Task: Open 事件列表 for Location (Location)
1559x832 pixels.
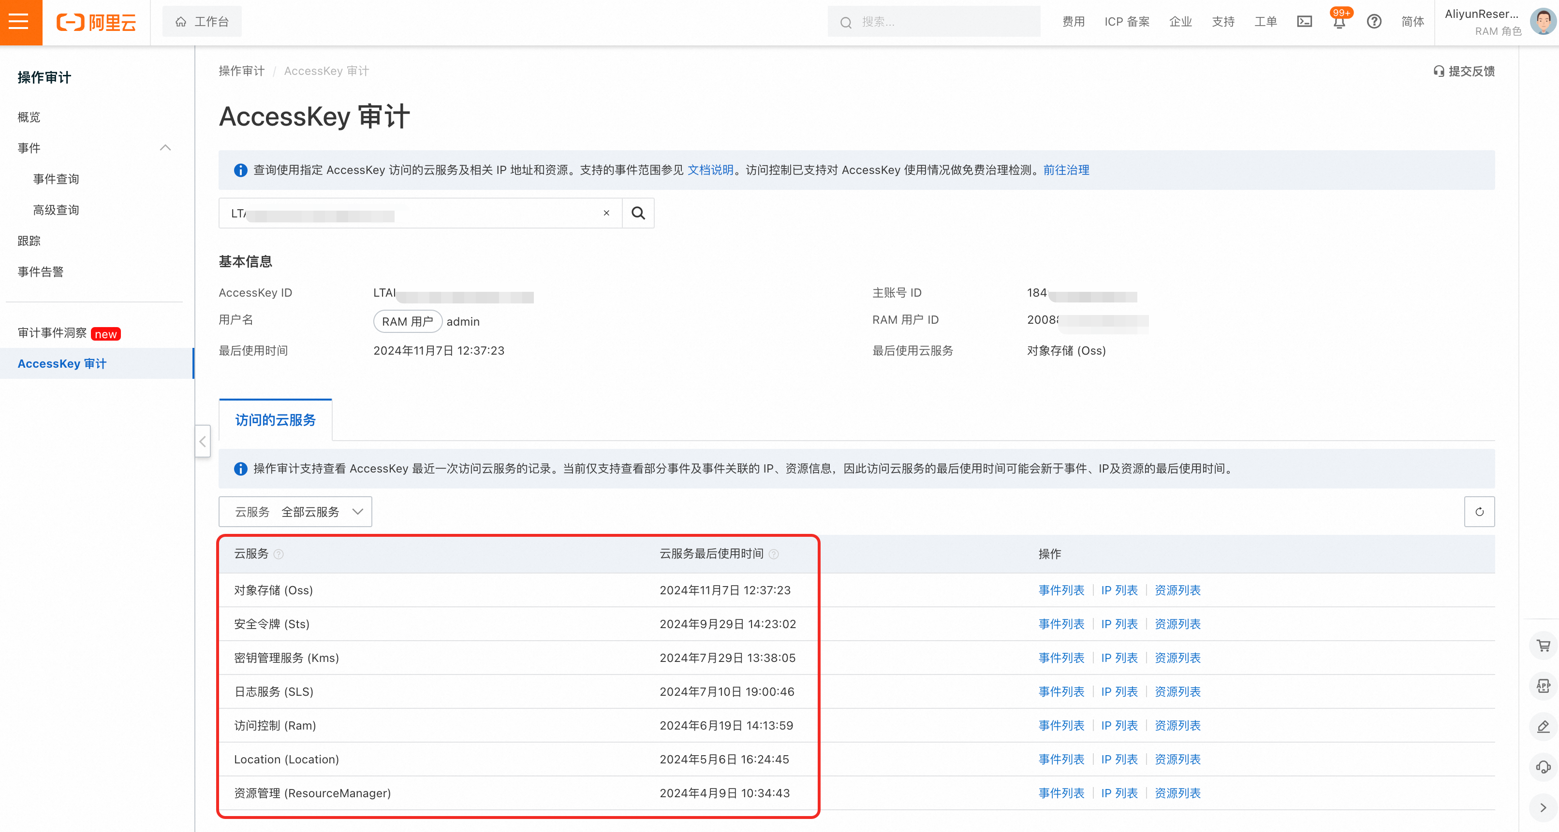Action: coord(1061,760)
